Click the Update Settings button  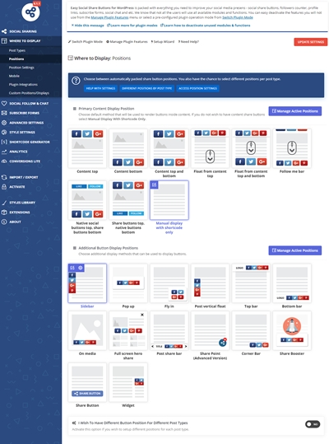(x=311, y=42)
